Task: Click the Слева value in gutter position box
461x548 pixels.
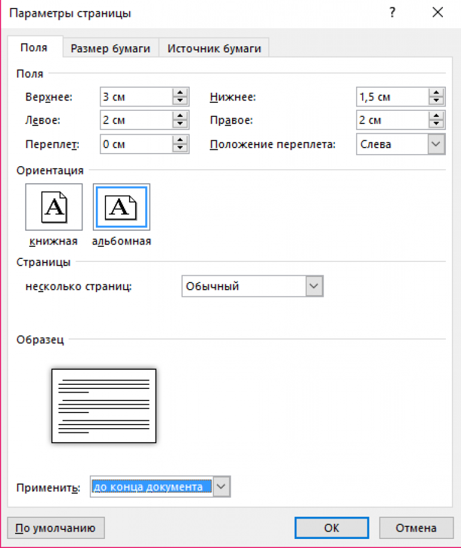Action: click(x=375, y=145)
